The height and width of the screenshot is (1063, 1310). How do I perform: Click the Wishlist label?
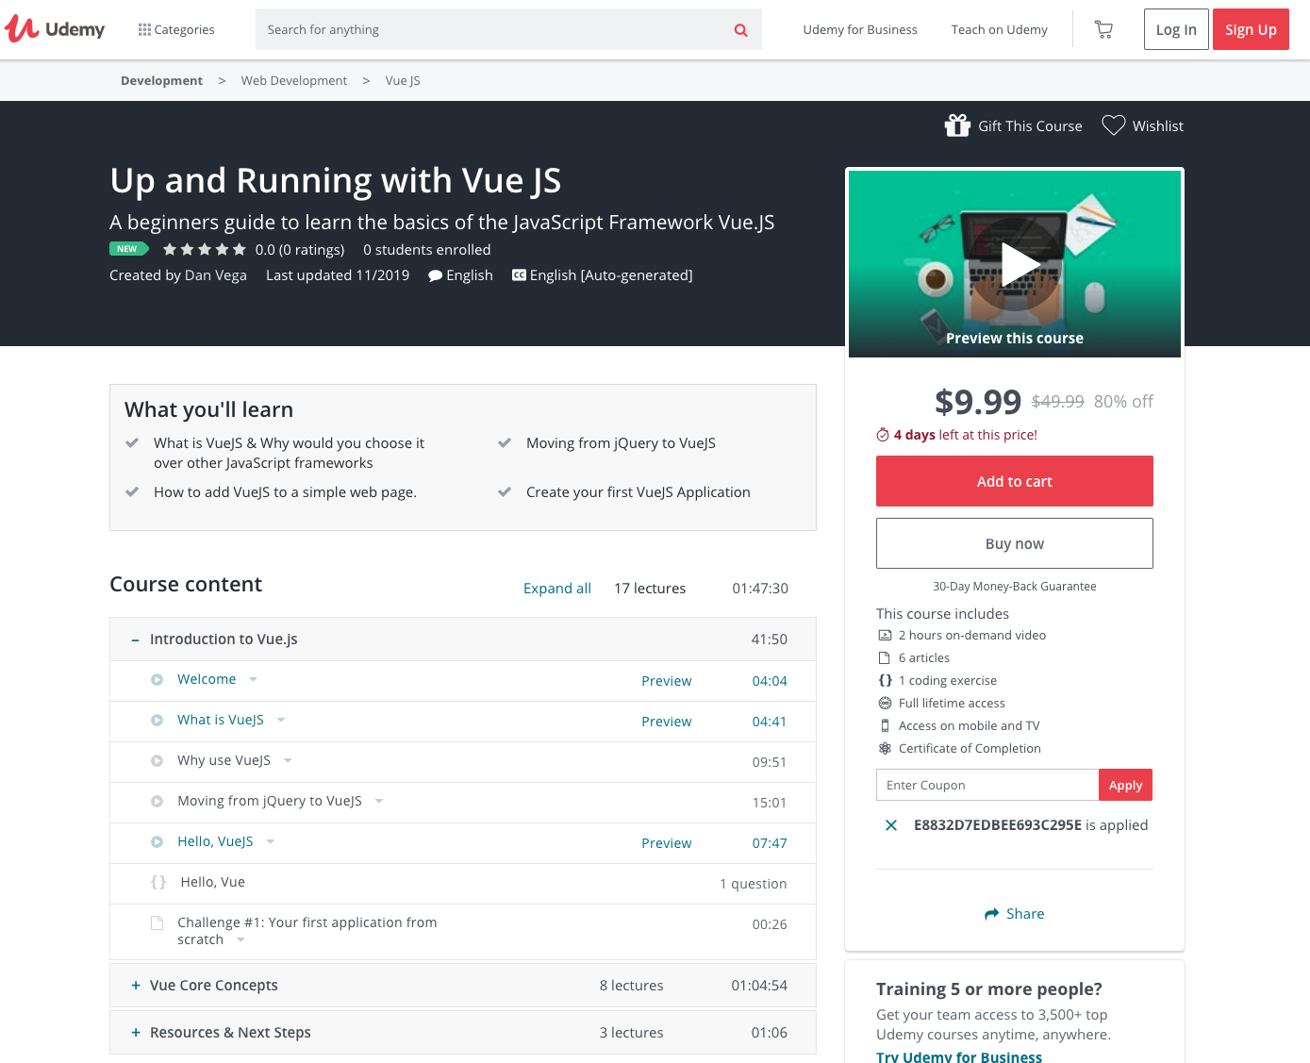1158,126
